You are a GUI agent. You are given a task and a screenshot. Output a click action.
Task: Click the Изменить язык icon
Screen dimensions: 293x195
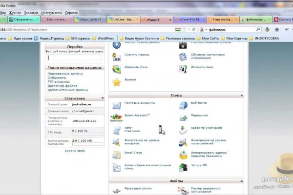click(183, 69)
